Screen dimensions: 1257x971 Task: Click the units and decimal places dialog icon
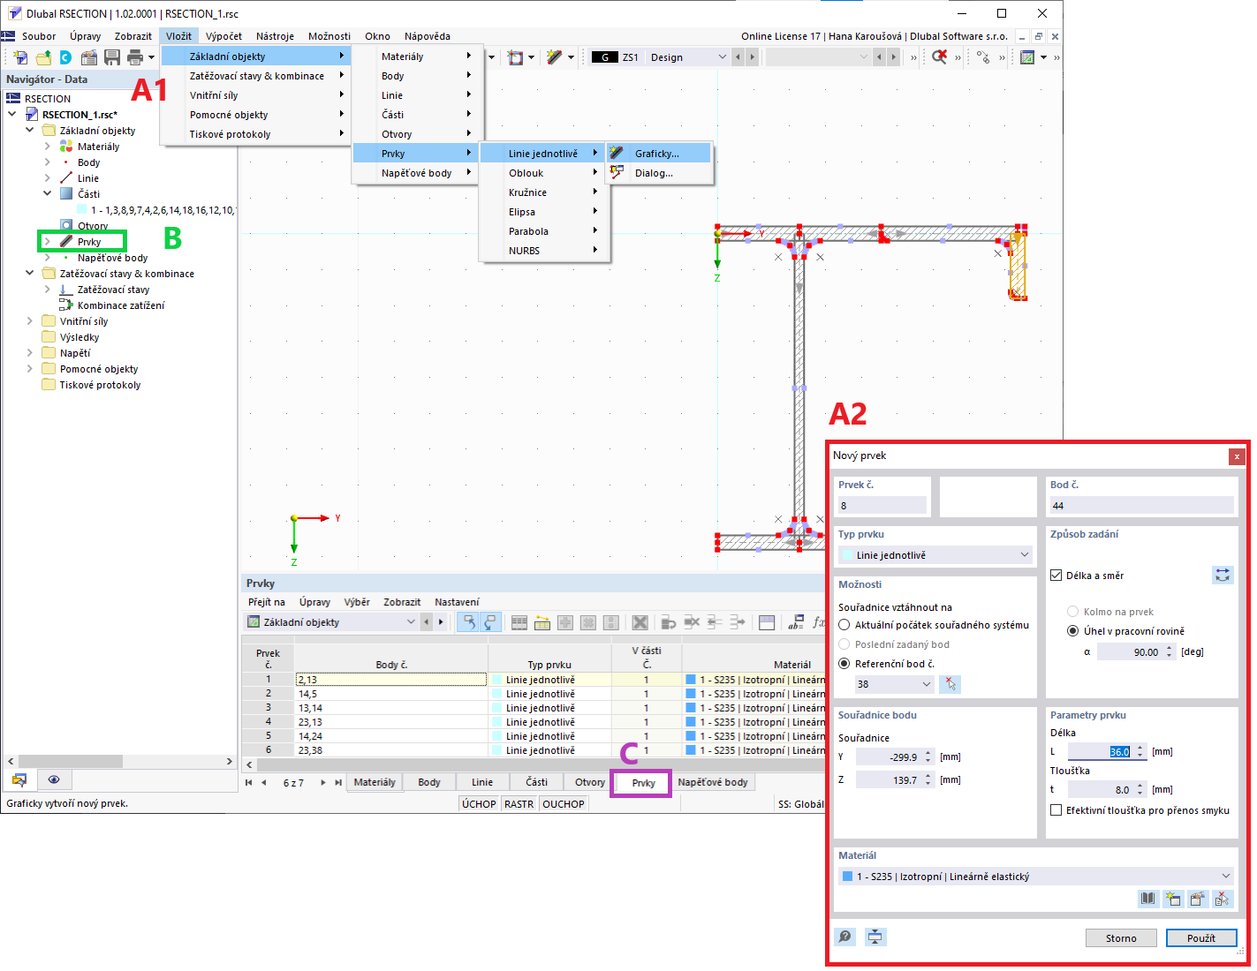[875, 937]
